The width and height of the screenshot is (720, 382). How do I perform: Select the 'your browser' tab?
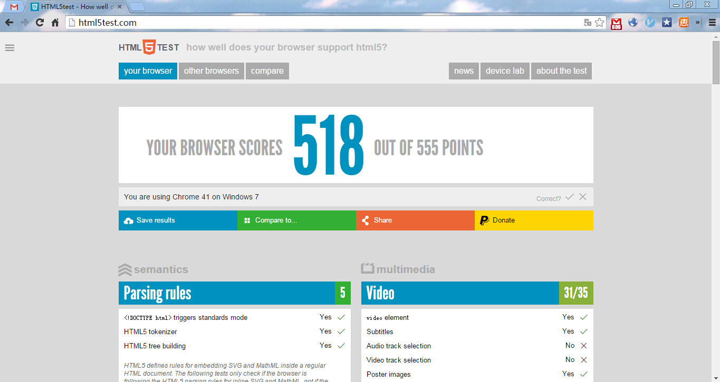(x=148, y=71)
